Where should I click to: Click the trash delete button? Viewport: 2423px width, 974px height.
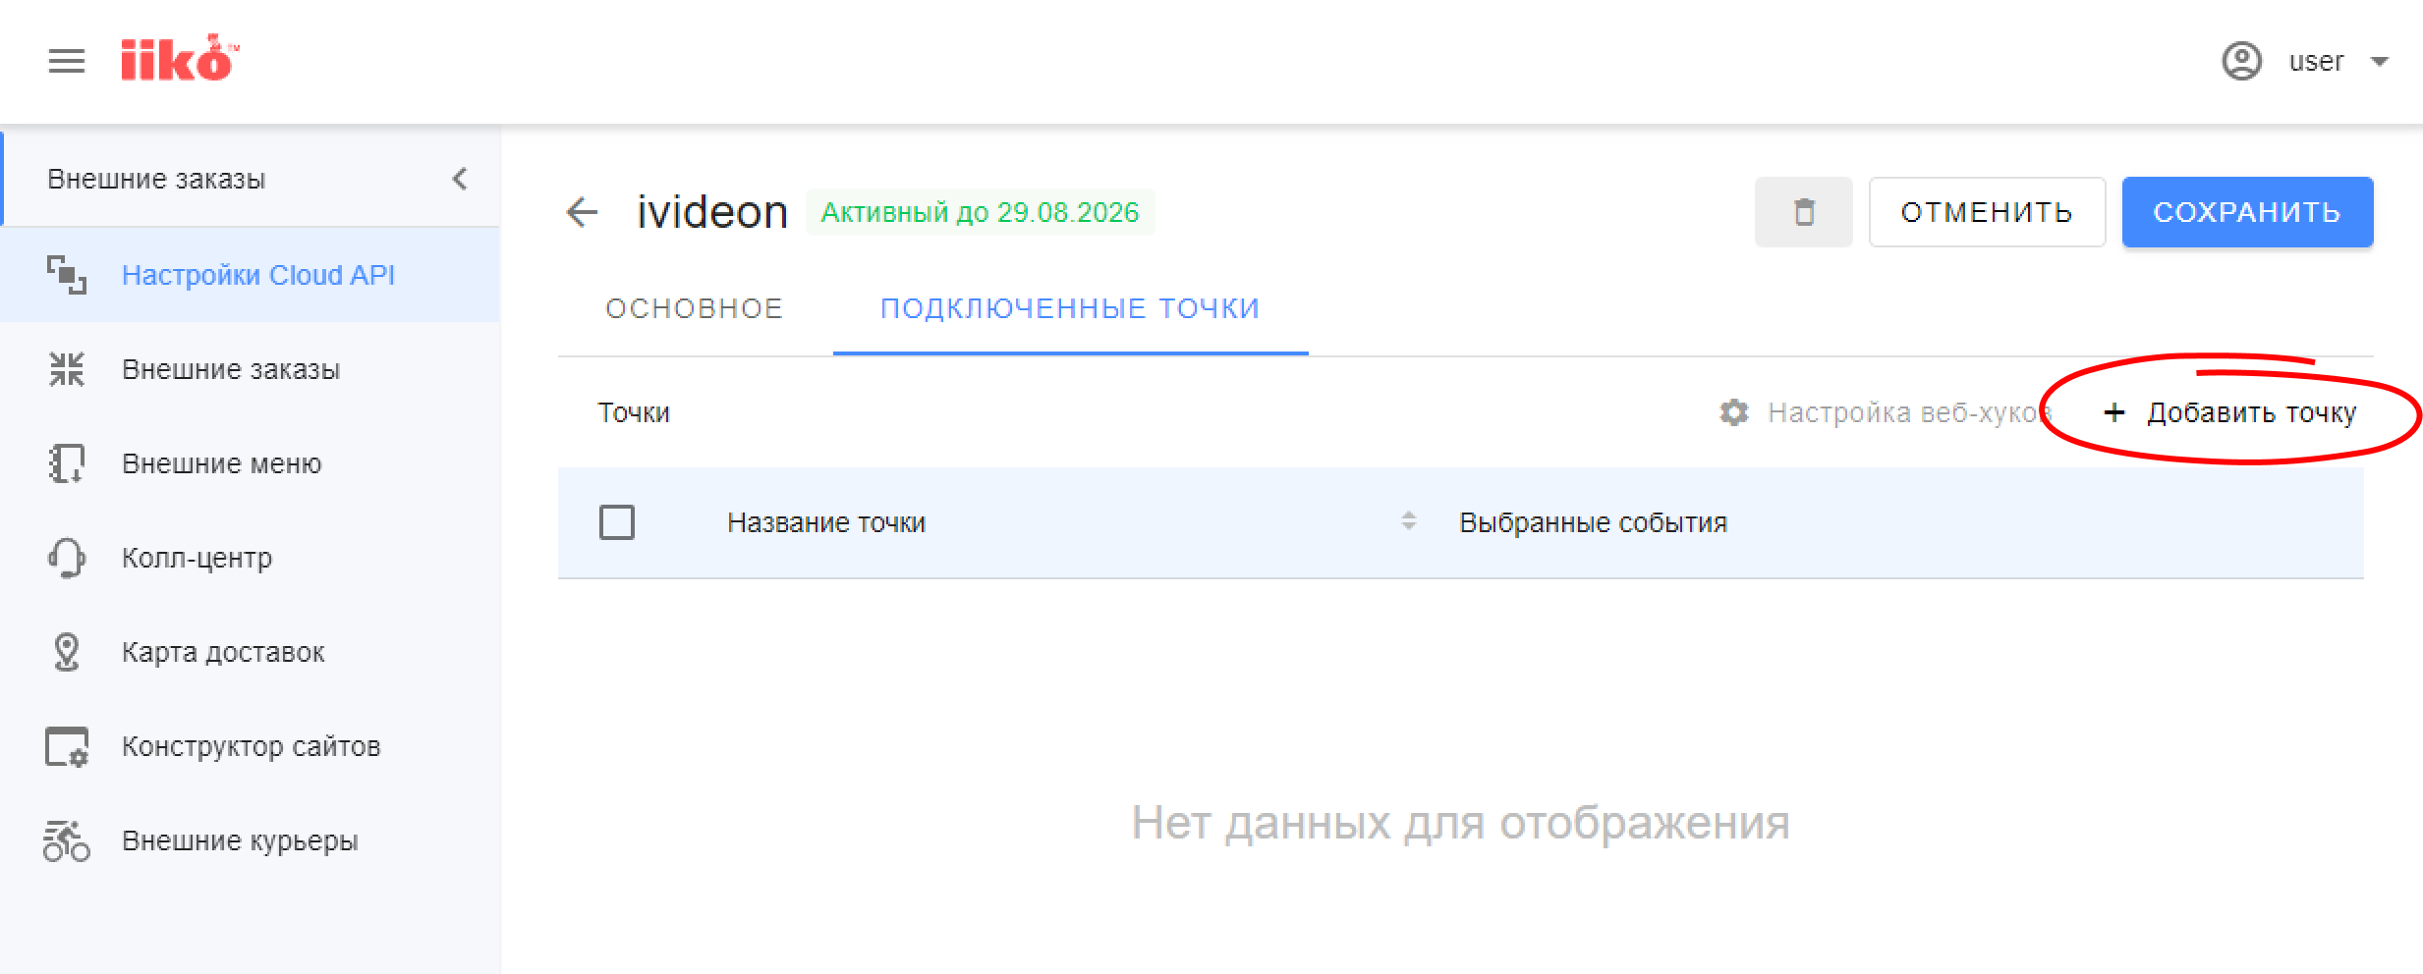click(x=1804, y=212)
